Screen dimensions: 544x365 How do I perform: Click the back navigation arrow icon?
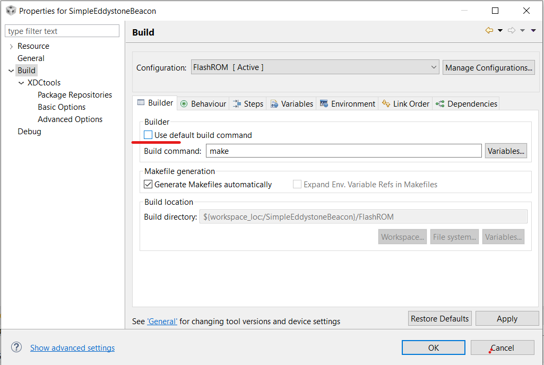tap(489, 31)
